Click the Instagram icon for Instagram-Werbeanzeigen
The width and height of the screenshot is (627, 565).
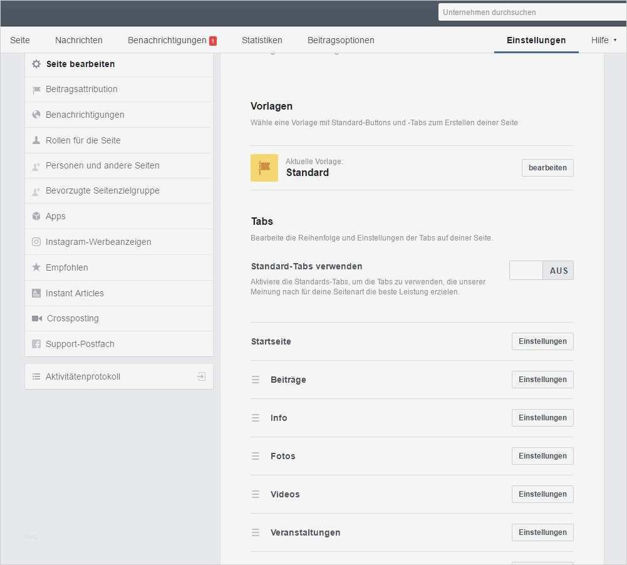click(36, 242)
